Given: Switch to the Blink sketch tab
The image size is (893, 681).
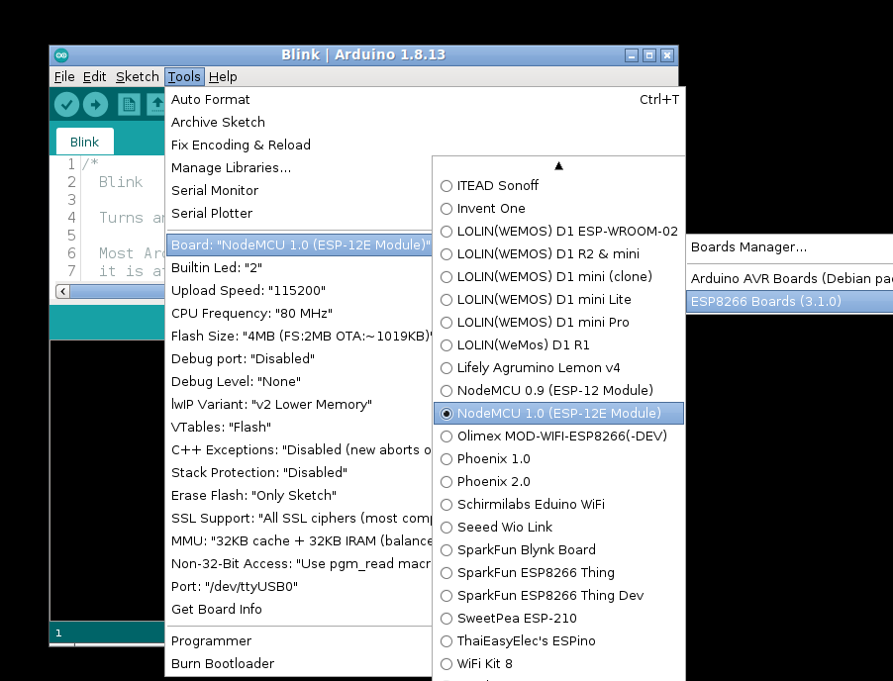Looking at the screenshot, I should (85, 142).
